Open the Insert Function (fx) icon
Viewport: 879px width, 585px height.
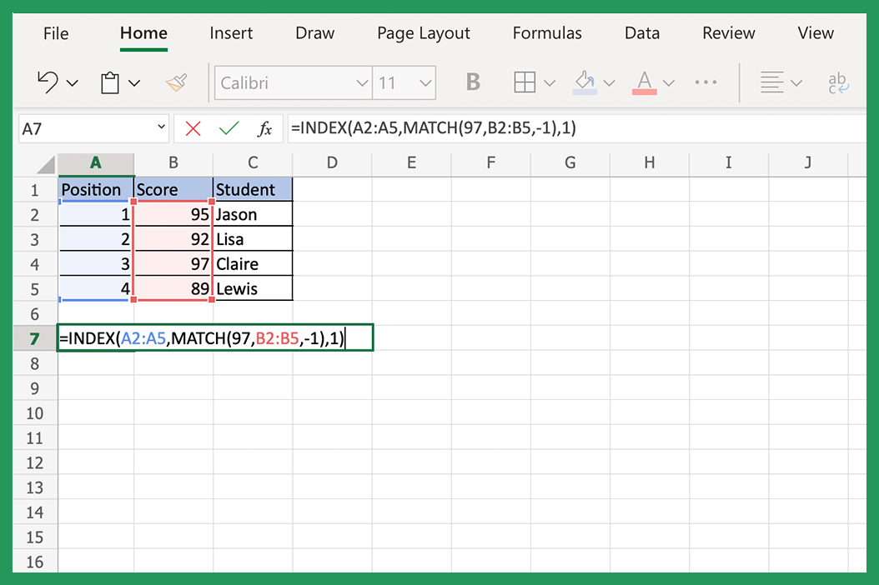265,128
